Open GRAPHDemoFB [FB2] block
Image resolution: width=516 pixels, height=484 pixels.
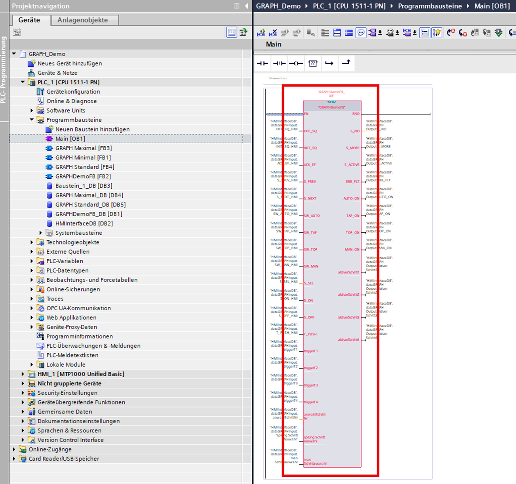point(83,176)
